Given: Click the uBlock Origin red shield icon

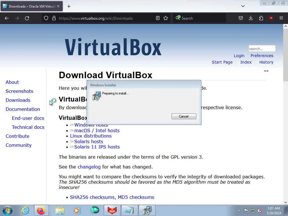Looking at the screenshot, I should tap(271, 18).
